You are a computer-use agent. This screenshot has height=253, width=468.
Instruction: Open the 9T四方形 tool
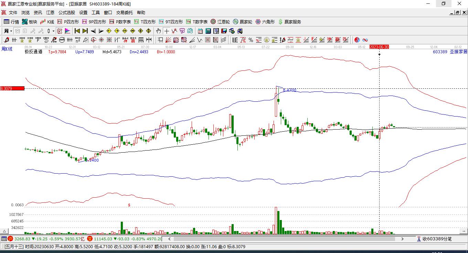click(171, 22)
